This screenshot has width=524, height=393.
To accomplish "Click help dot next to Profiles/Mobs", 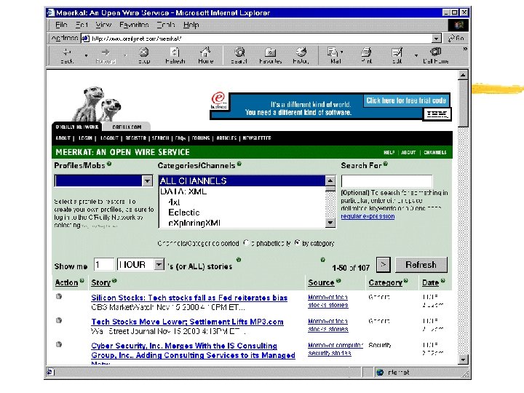I will [109, 164].
